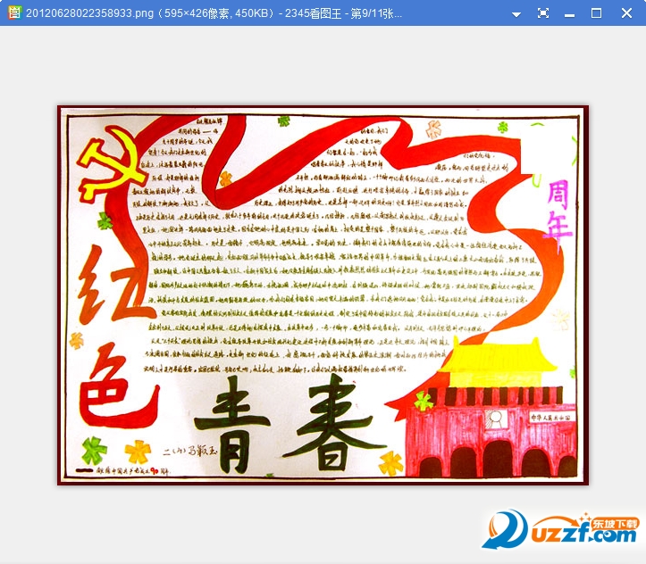Toggle fullscreen view mode icon

pyautogui.click(x=543, y=13)
